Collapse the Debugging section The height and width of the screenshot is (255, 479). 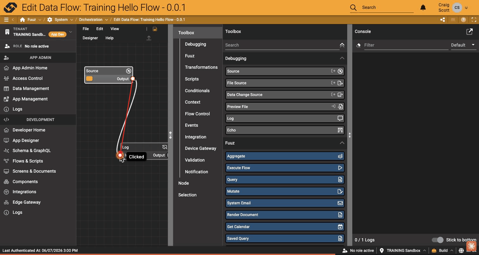[342, 58]
